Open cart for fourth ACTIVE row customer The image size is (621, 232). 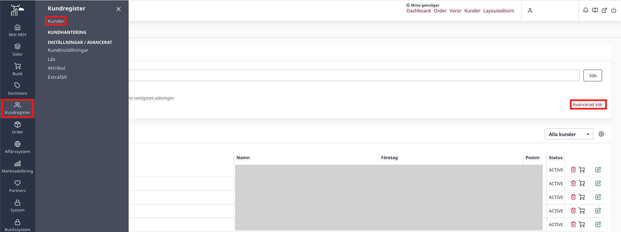[582, 211]
